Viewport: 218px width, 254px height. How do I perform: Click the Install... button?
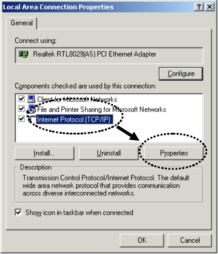pos(44,153)
